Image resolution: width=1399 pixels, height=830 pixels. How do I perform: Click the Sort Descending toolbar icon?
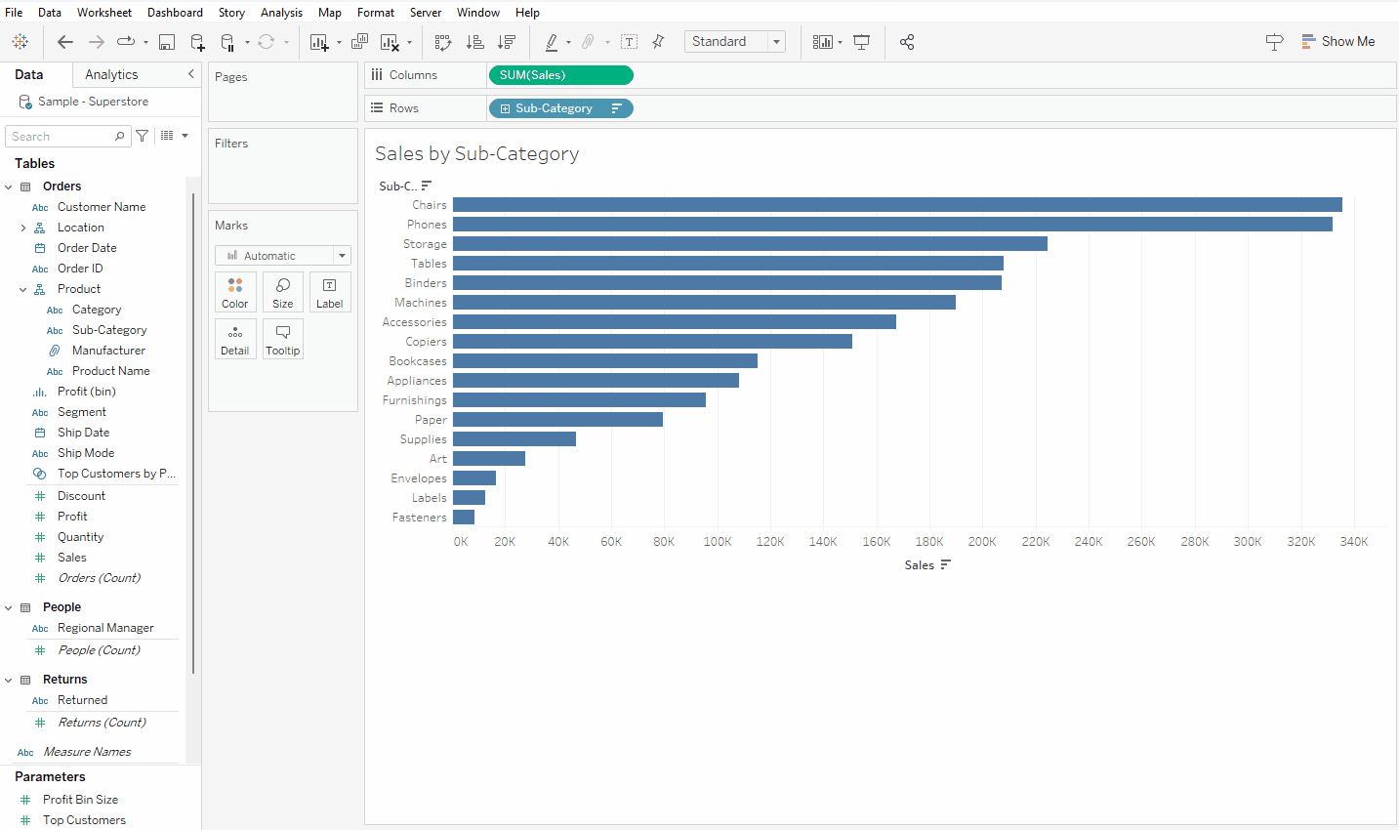click(507, 42)
